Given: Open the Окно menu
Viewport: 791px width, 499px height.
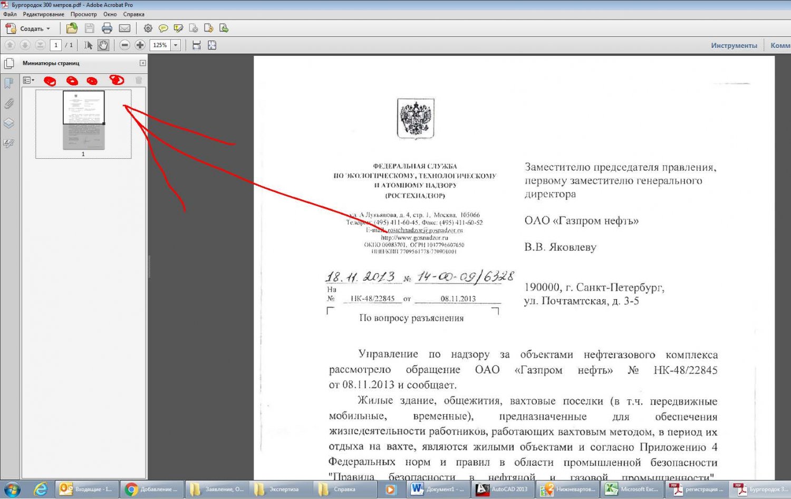Looking at the screenshot, I should [110, 14].
